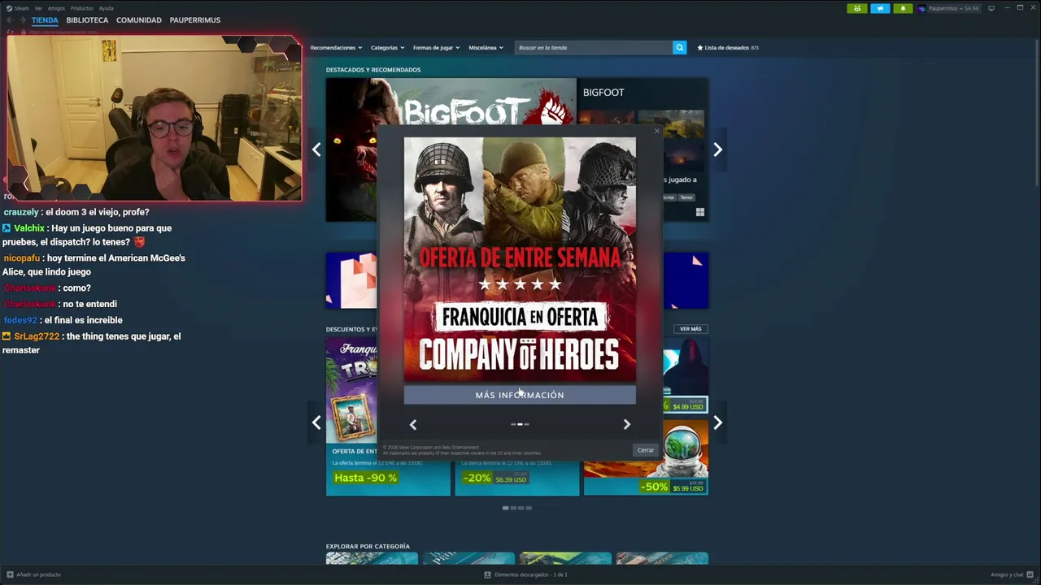Open the Steam menu

pos(18,8)
